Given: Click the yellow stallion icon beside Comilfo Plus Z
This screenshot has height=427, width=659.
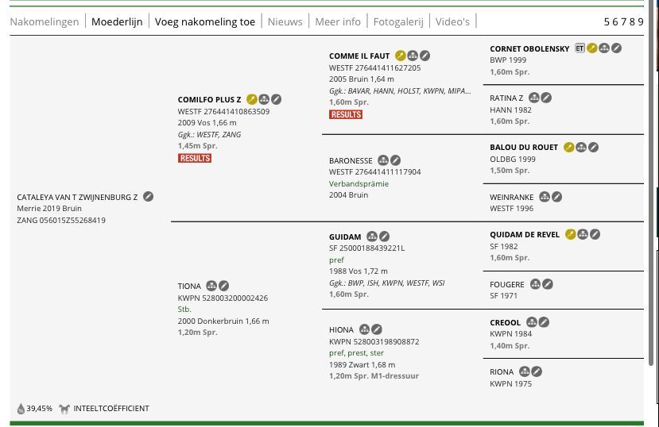Looking at the screenshot, I should [x=252, y=99].
